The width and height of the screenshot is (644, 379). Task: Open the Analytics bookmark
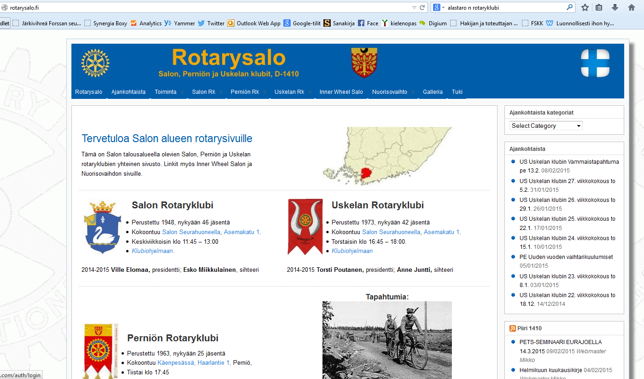point(146,23)
